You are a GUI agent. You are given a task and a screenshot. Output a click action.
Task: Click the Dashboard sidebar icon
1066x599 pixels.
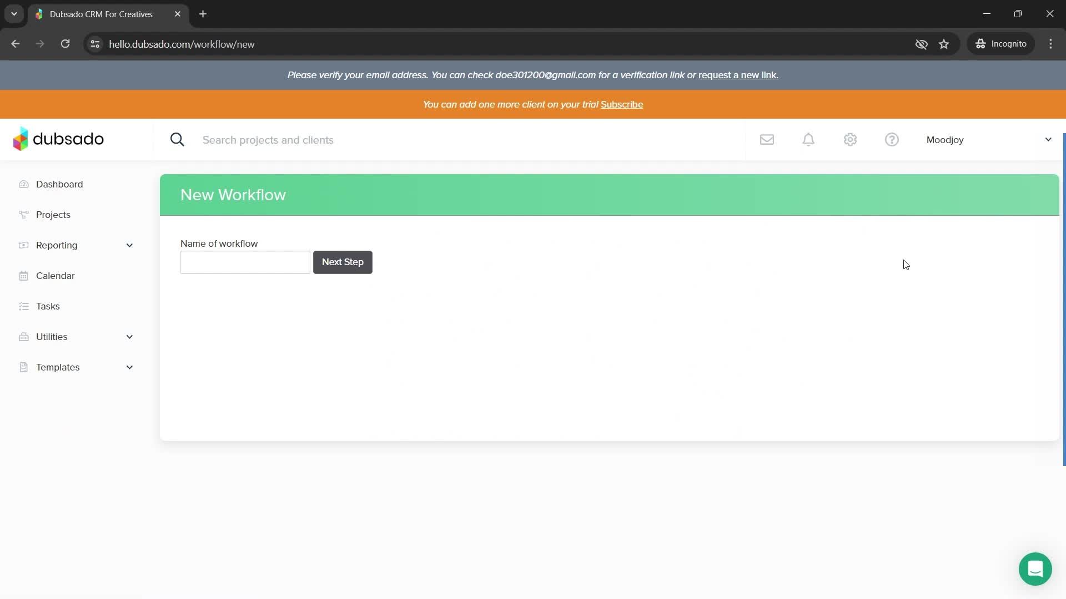[23, 184]
